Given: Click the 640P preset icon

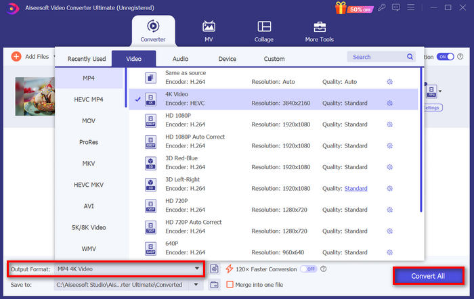Looking at the screenshot, I should point(150,248).
